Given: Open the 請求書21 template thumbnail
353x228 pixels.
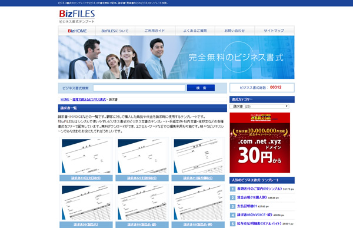Looking at the screenshot, I should [198, 156].
